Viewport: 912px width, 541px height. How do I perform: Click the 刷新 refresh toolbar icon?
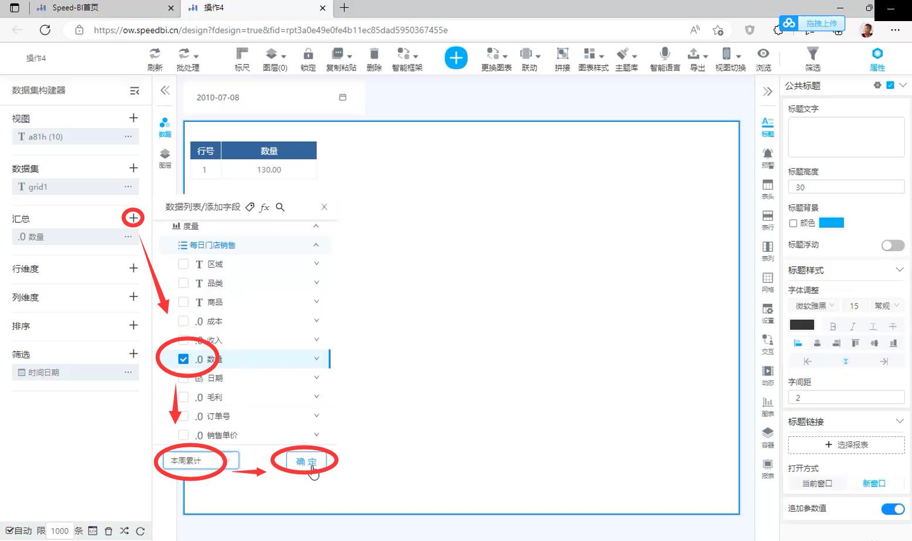[x=155, y=59]
